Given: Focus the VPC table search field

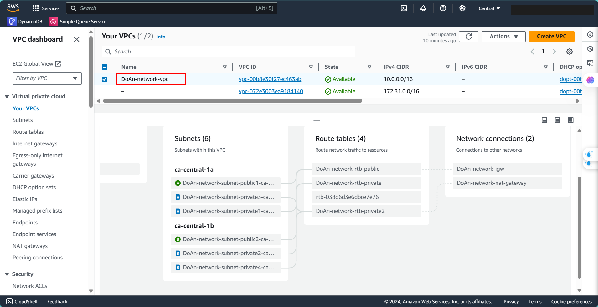Looking at the screenshot, I should pos(229,52).
